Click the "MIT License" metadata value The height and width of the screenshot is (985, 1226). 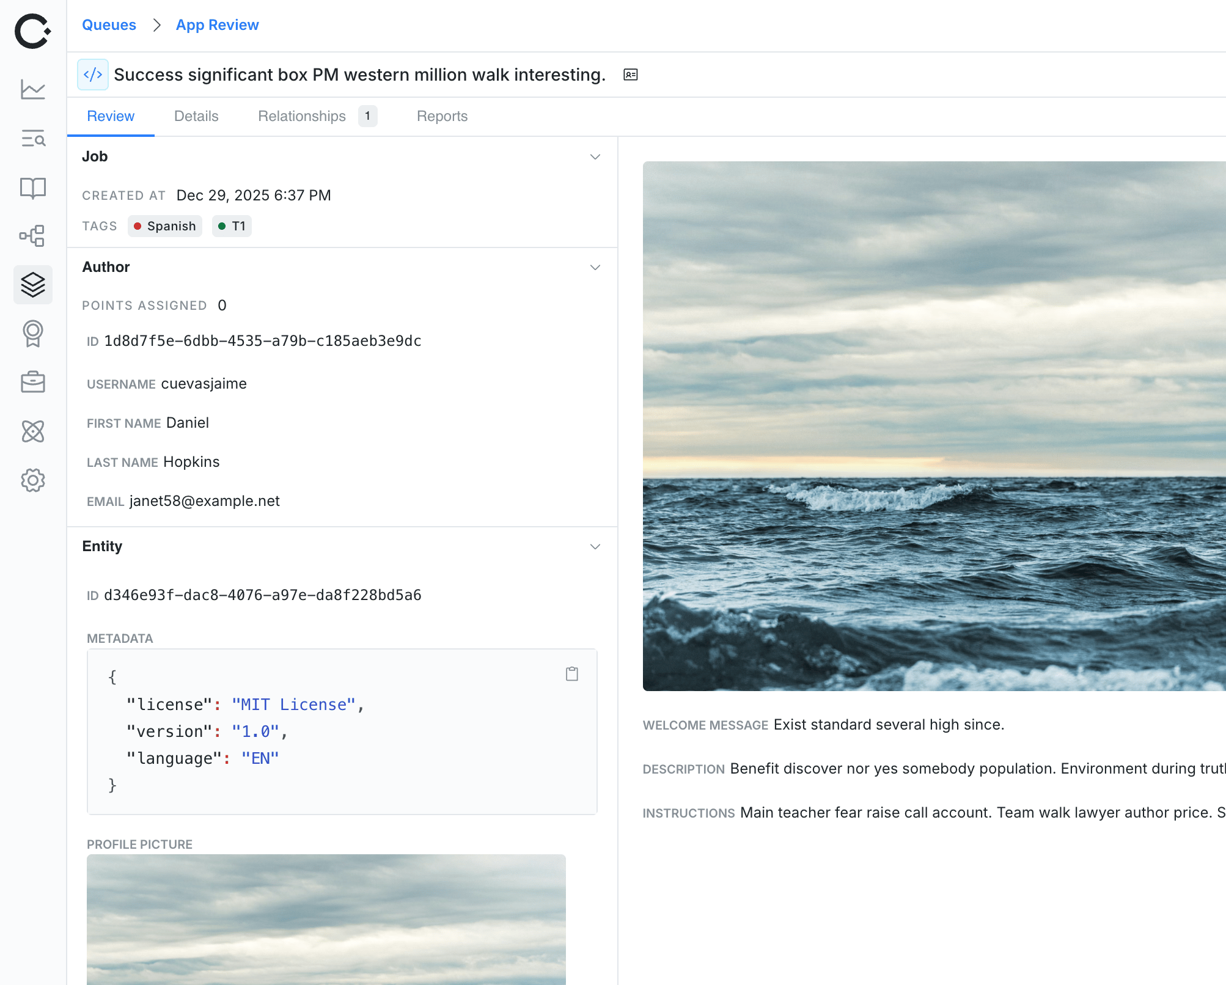pyautogui.click(x=293, y=705)
